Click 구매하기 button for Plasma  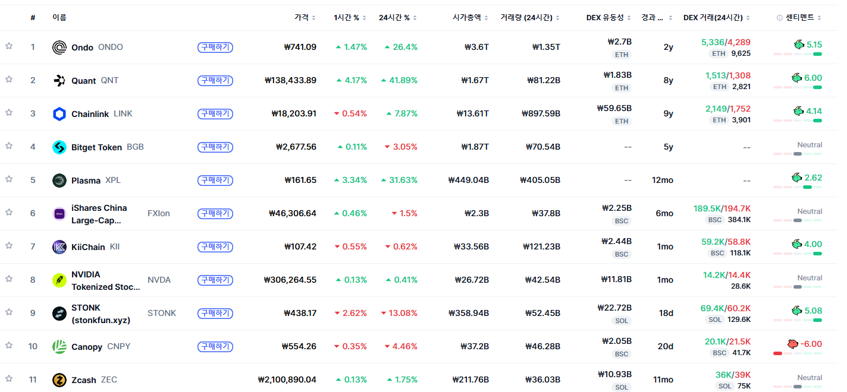tap(215, 180)
